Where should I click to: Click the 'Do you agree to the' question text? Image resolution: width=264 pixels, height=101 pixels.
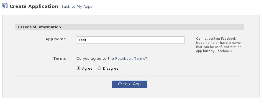point(95,59)
